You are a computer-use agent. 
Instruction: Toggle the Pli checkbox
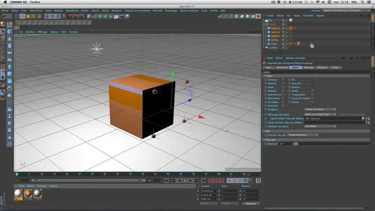[x=312, y=80]
